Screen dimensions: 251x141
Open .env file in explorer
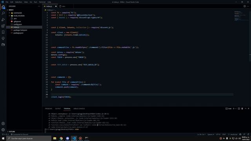[15, 18]
